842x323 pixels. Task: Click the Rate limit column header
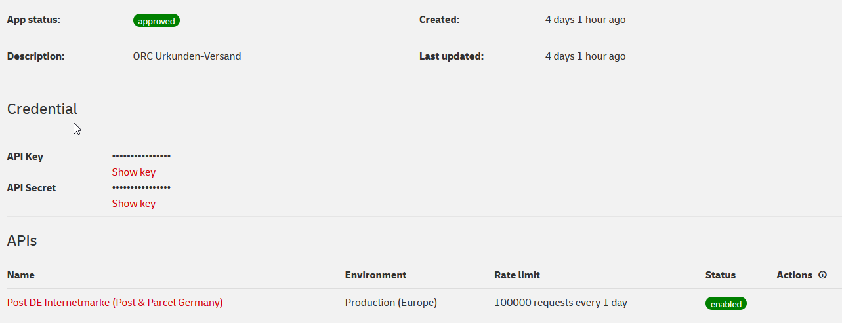pyautogui.click(x=517, y=275)
